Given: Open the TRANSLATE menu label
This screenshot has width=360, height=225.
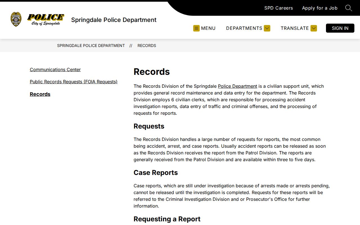Looking at the screenshot, I should [295, 28].
